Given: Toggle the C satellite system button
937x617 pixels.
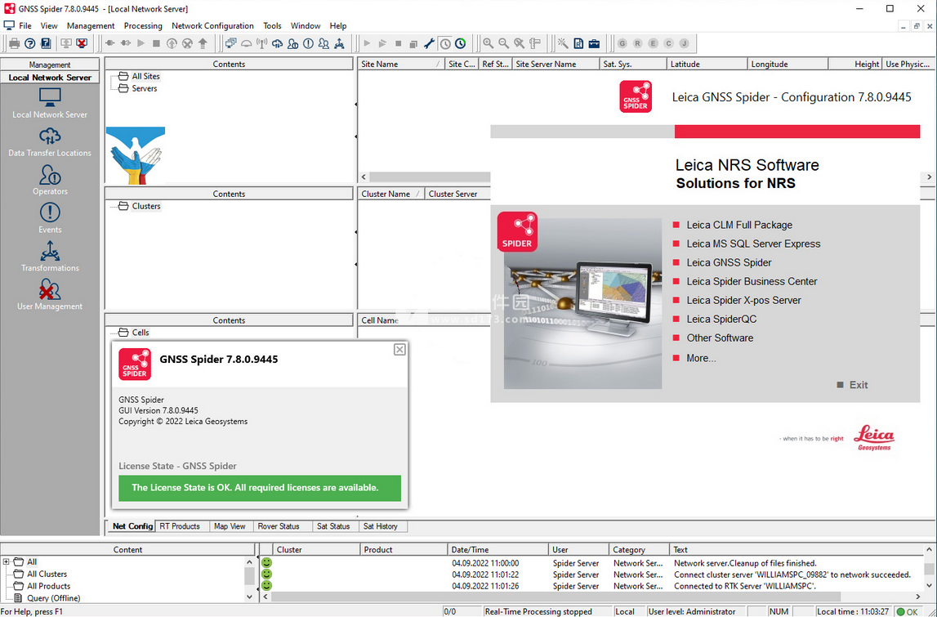Looking at the screenshot, I should (x=669, y=43).
